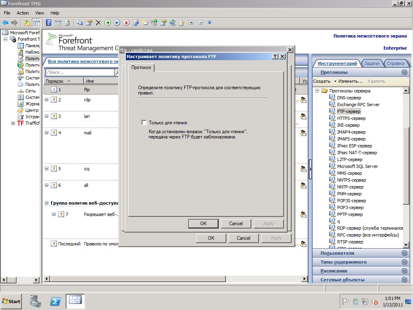Click the Up one level folder icon
The image size is (413, 310).
click(x=27, y=23)
